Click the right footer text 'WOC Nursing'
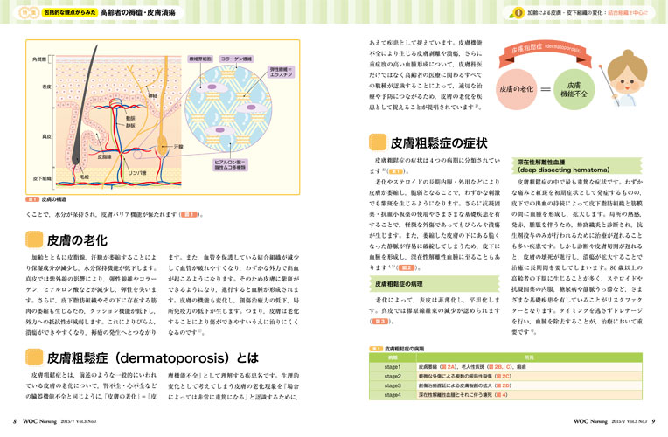Image resolution: width=668 pixels, height=437 pixels. [590, 421]
